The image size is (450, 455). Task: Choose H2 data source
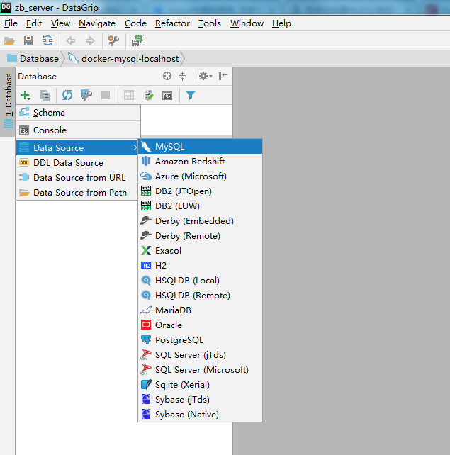pos(200,265)
